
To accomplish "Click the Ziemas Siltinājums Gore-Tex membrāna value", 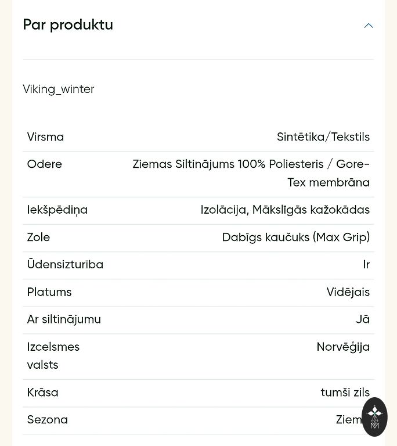I will (x=251, y=173).
